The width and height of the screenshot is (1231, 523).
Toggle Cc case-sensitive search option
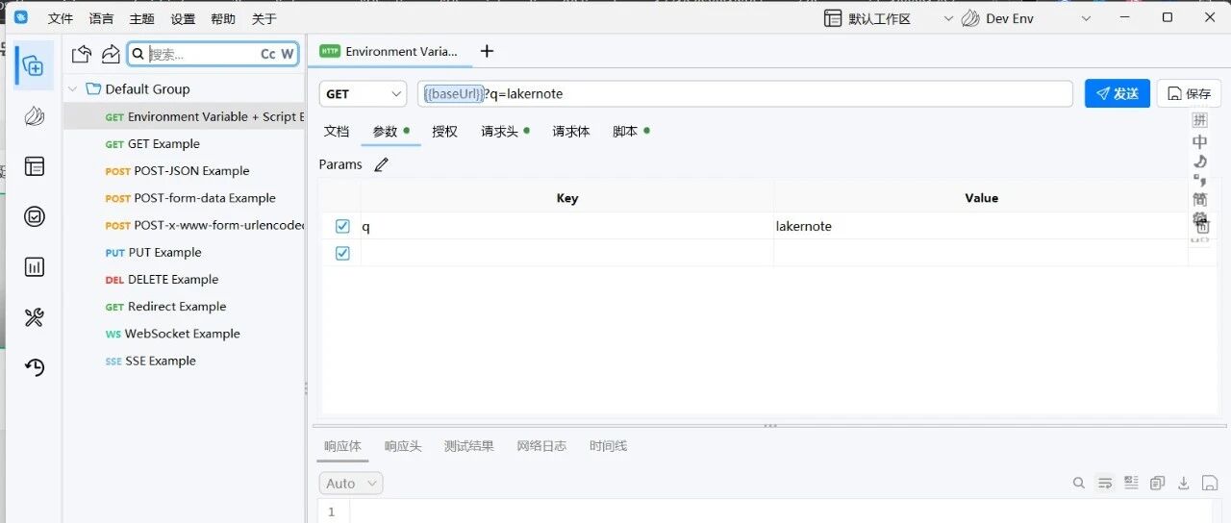pos(268,55)
